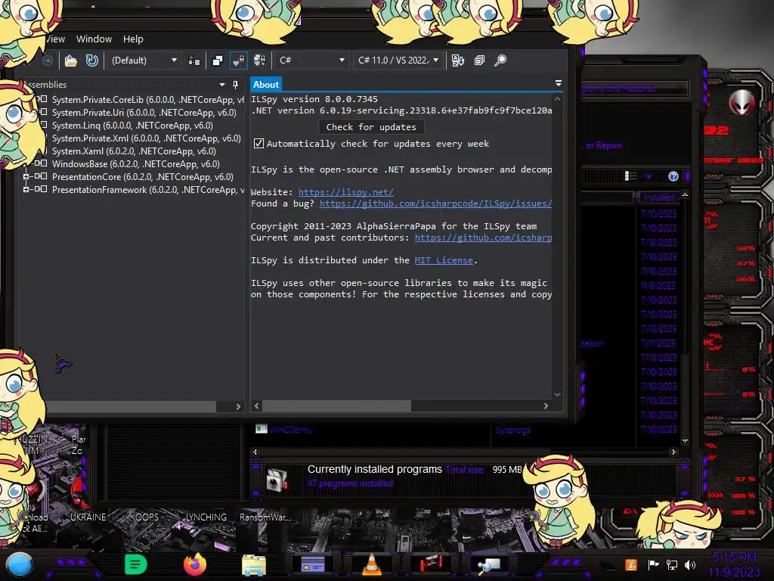Open the Search magnifier tool
The width and height of the screenshot is (774, 581).
[500, 61]
